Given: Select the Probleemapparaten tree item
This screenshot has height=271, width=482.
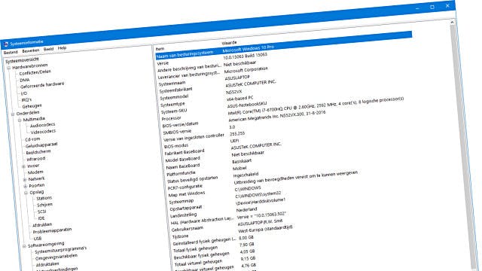Looking at the screenshot, I should coord(52,230).
